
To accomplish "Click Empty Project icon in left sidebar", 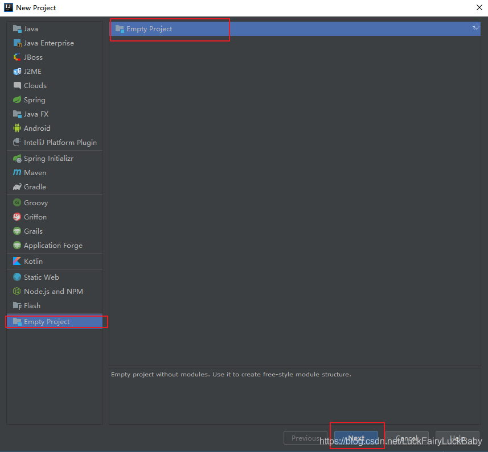I will click(17, 322).
